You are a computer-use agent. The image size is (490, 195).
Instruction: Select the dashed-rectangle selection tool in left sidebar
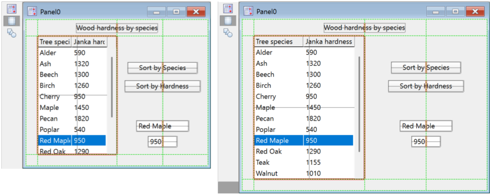click(11, 21)
